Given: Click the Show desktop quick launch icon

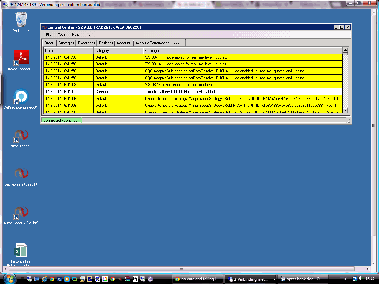Looking at the screenshot, I should tap(37, 279).
